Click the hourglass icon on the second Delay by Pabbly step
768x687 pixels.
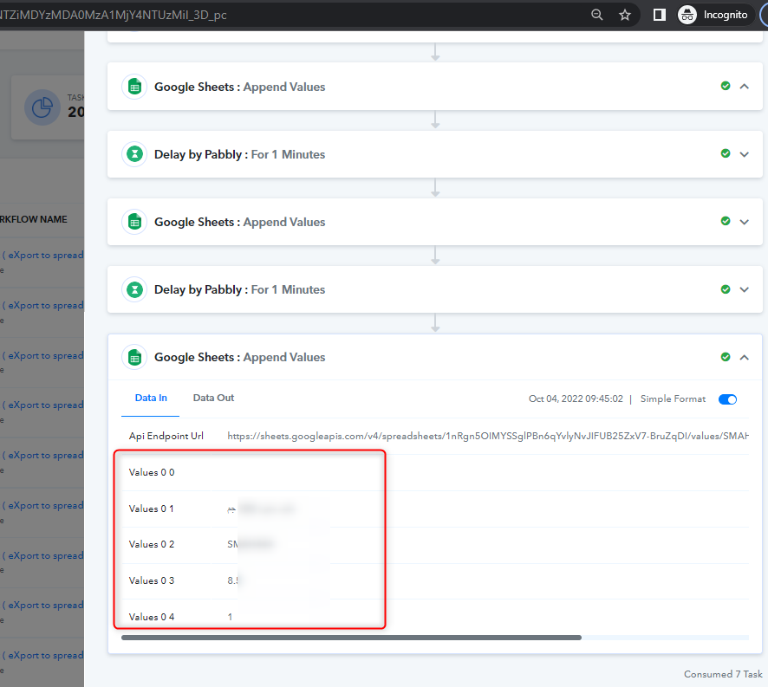(134, 289)
